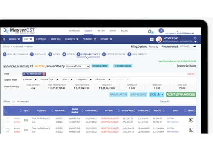Screen dimensions: 213x160
Task: Click the YEARLY RECONCILE button
Action: pos(123,66)
